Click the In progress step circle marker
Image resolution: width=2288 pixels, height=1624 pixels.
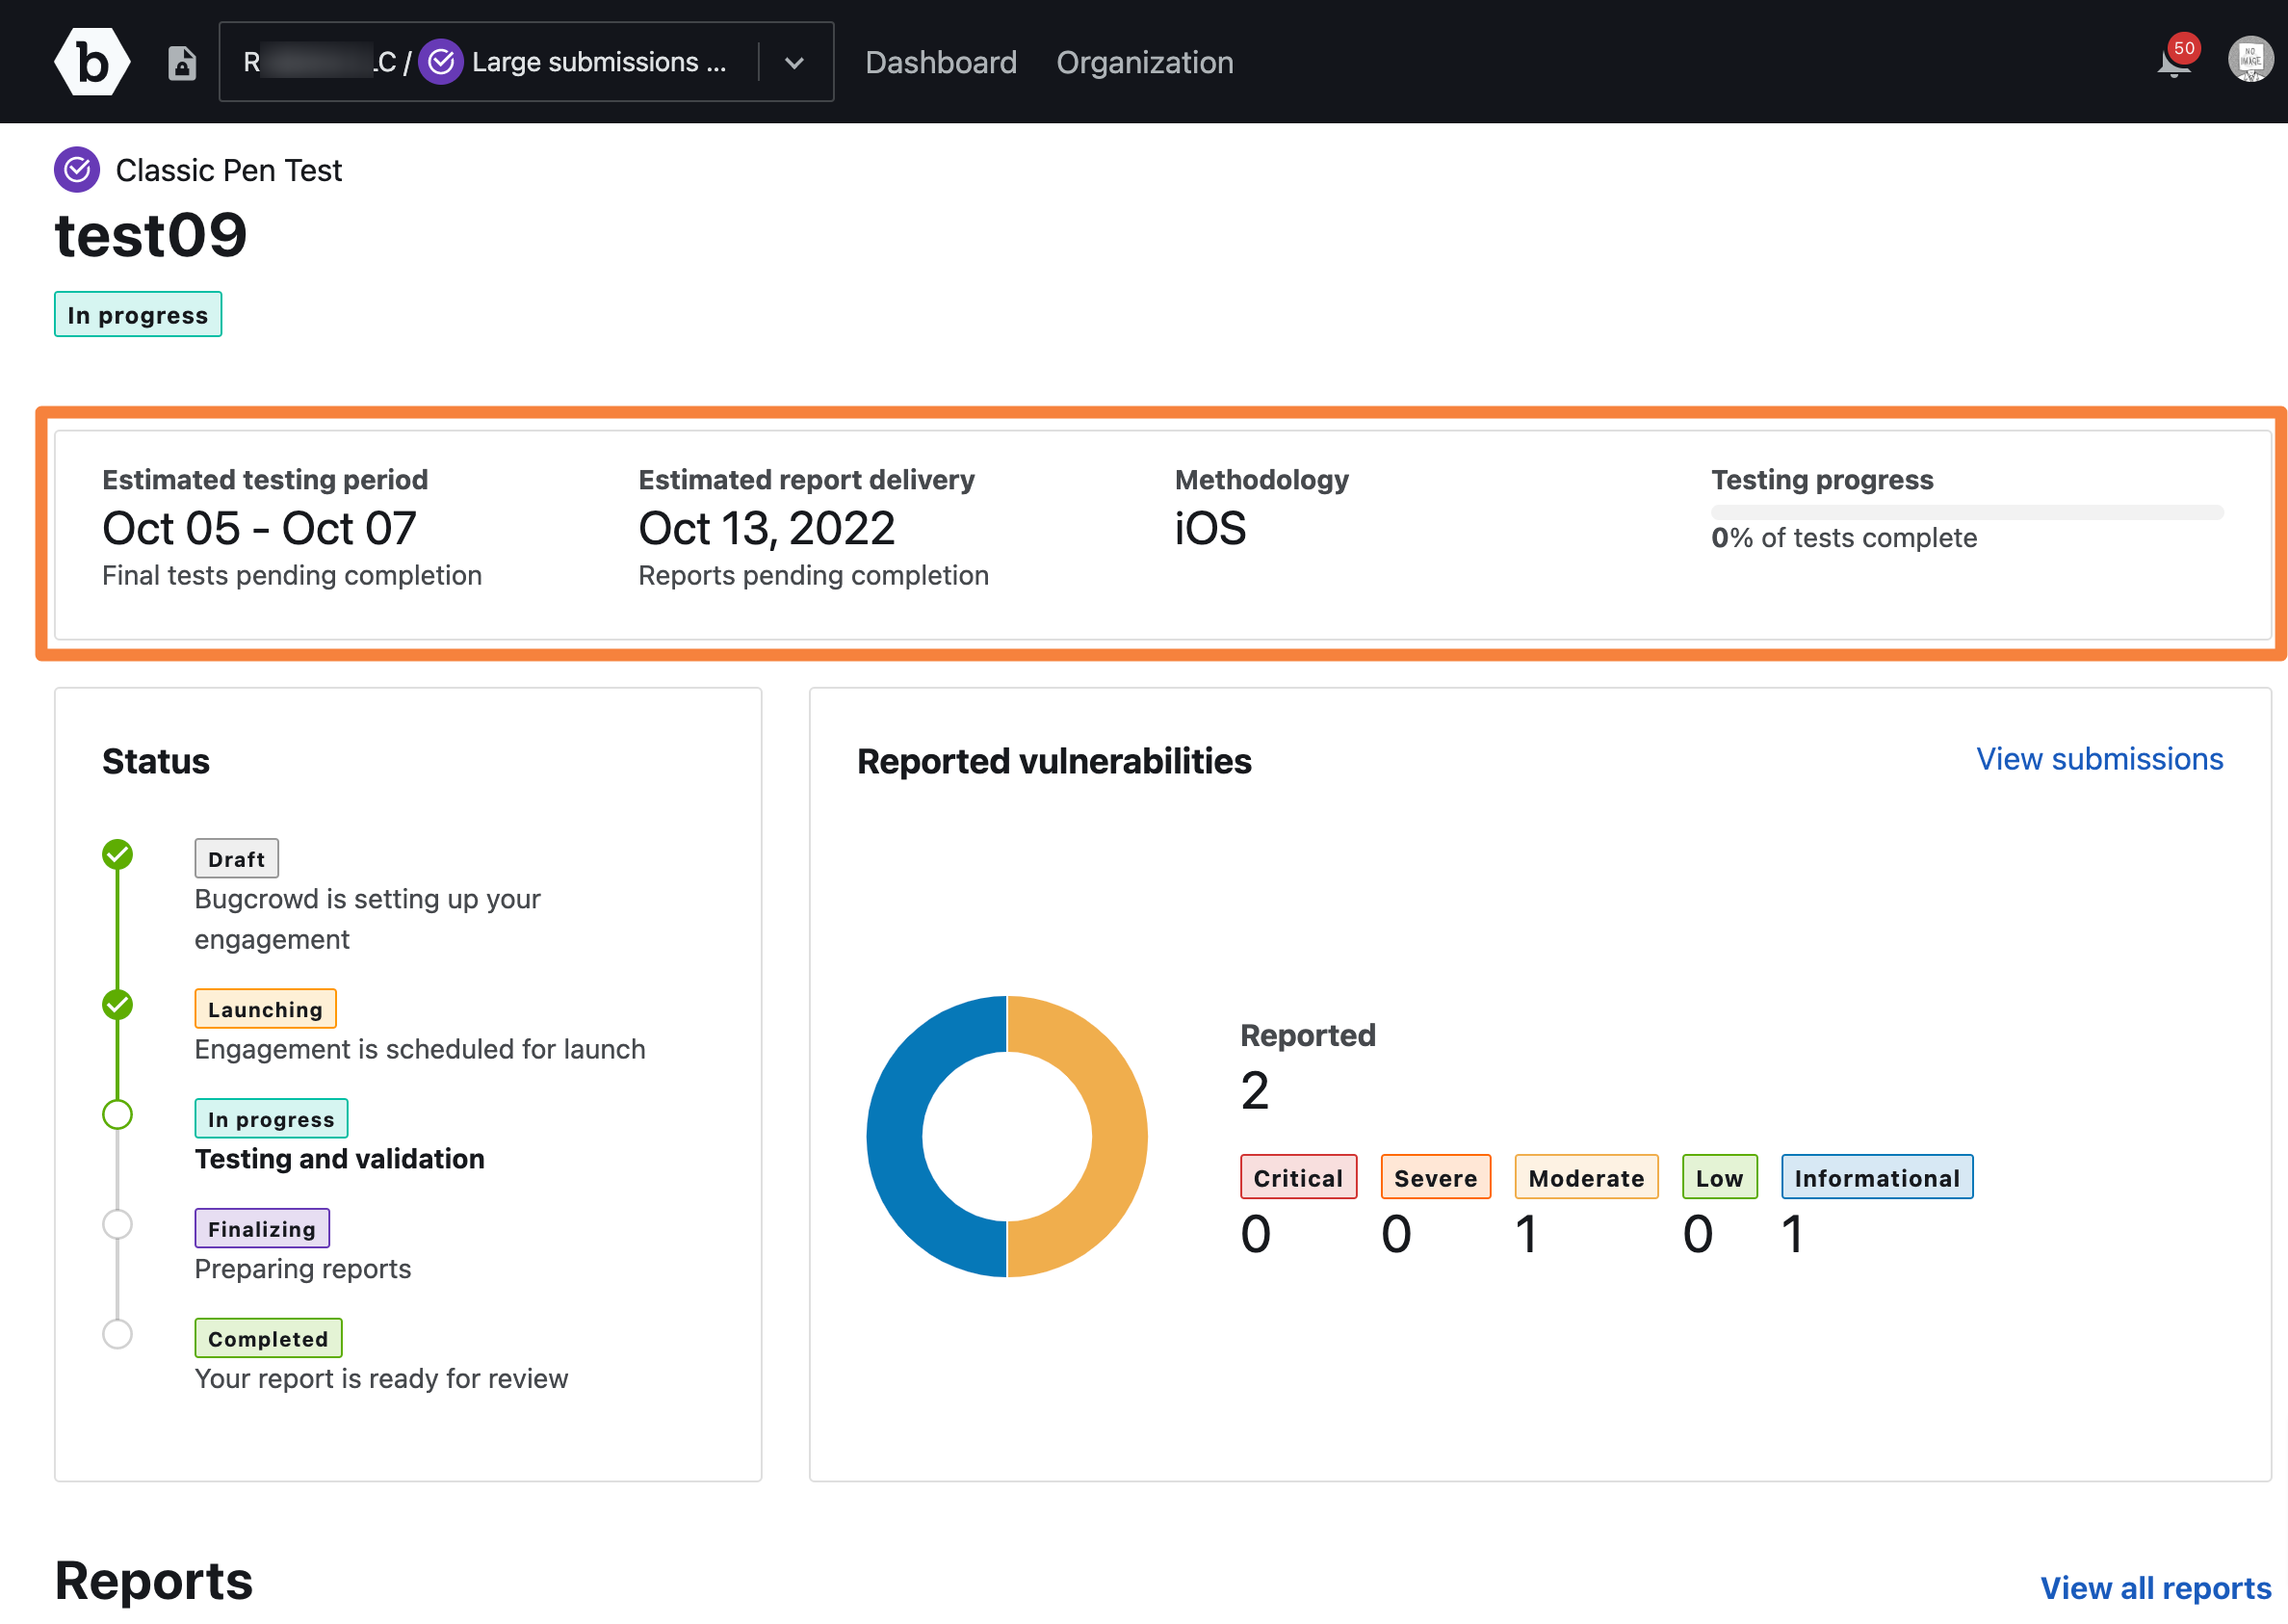click(117, 1114)
